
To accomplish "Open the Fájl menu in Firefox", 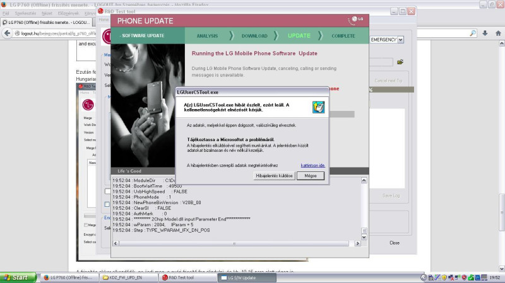I will click(x=6, y=13).
